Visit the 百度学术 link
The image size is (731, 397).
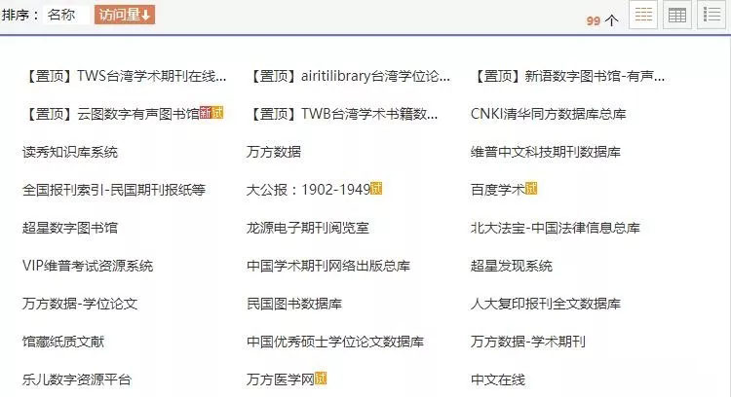pos(497,190)
